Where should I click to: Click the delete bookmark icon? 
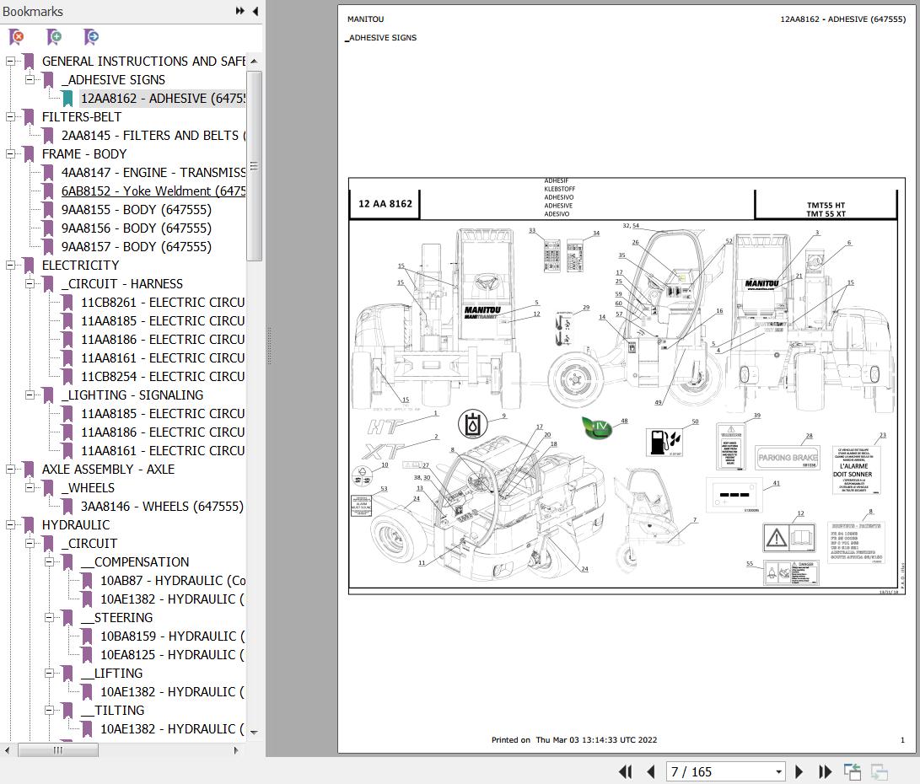pyautogui.click(x=16, y=37)
